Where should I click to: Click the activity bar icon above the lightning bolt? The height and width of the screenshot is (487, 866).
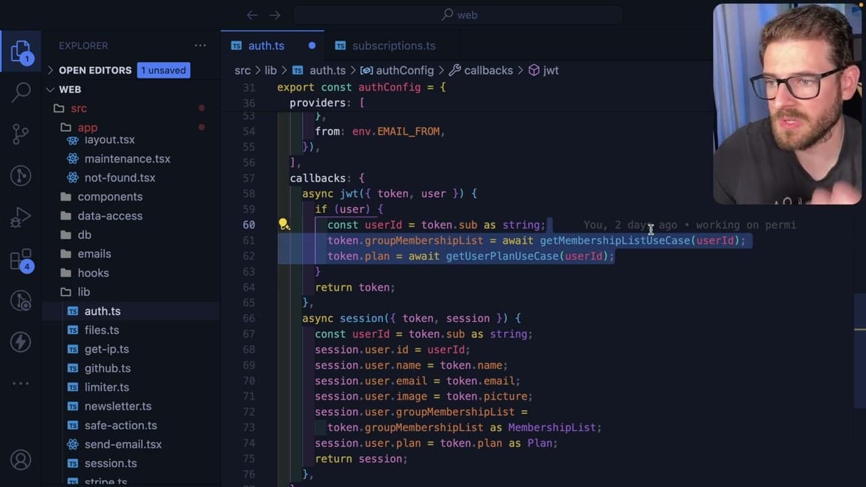point(20,300)
